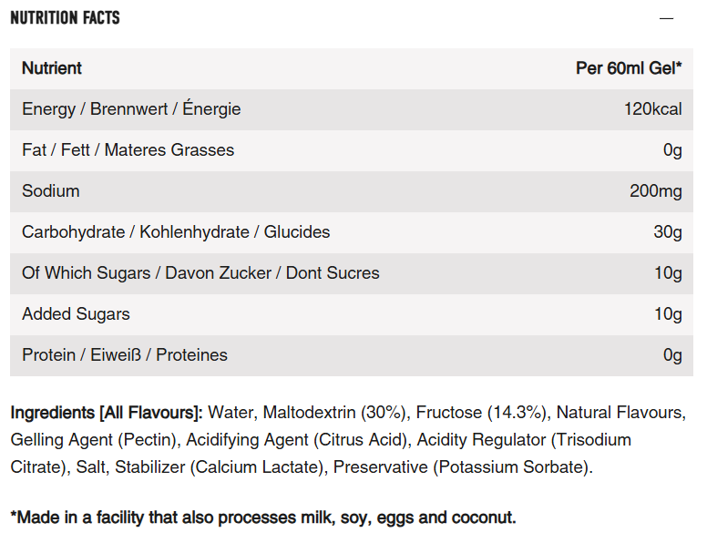Click the Protein / Eiweiß / Proteines row
707x543 pixels.
point(352,355)
